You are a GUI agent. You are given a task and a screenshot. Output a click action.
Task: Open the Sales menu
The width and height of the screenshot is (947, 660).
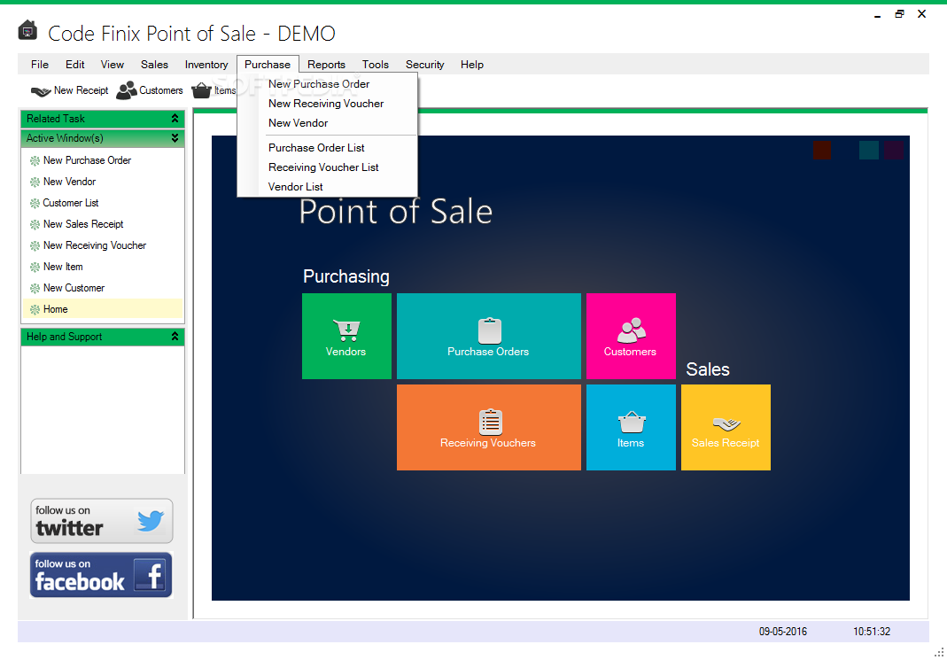[155, 65]
